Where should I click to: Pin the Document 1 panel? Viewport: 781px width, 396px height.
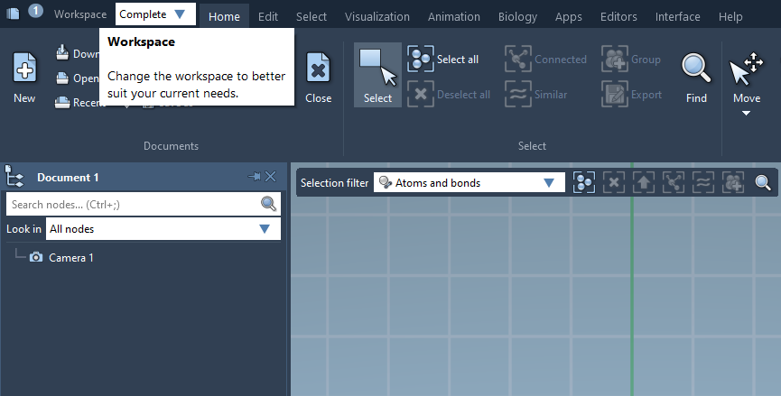click(254, 177)
